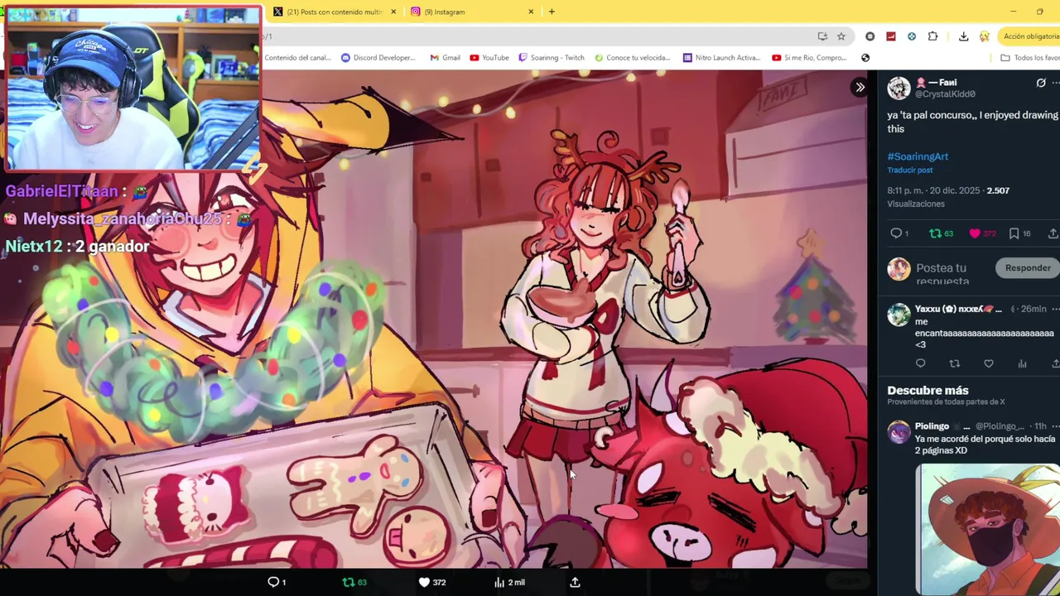Click the dark round grid extension icon
This screenshot has width=1060, height=596.
click(x=870, y=36)
